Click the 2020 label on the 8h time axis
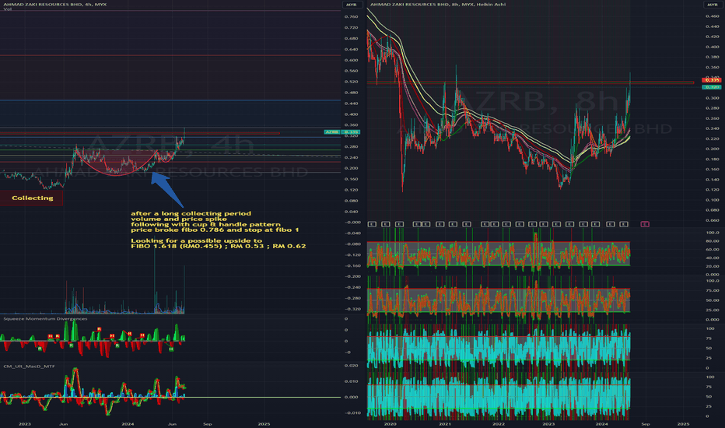725x428 pixels. 391,424
